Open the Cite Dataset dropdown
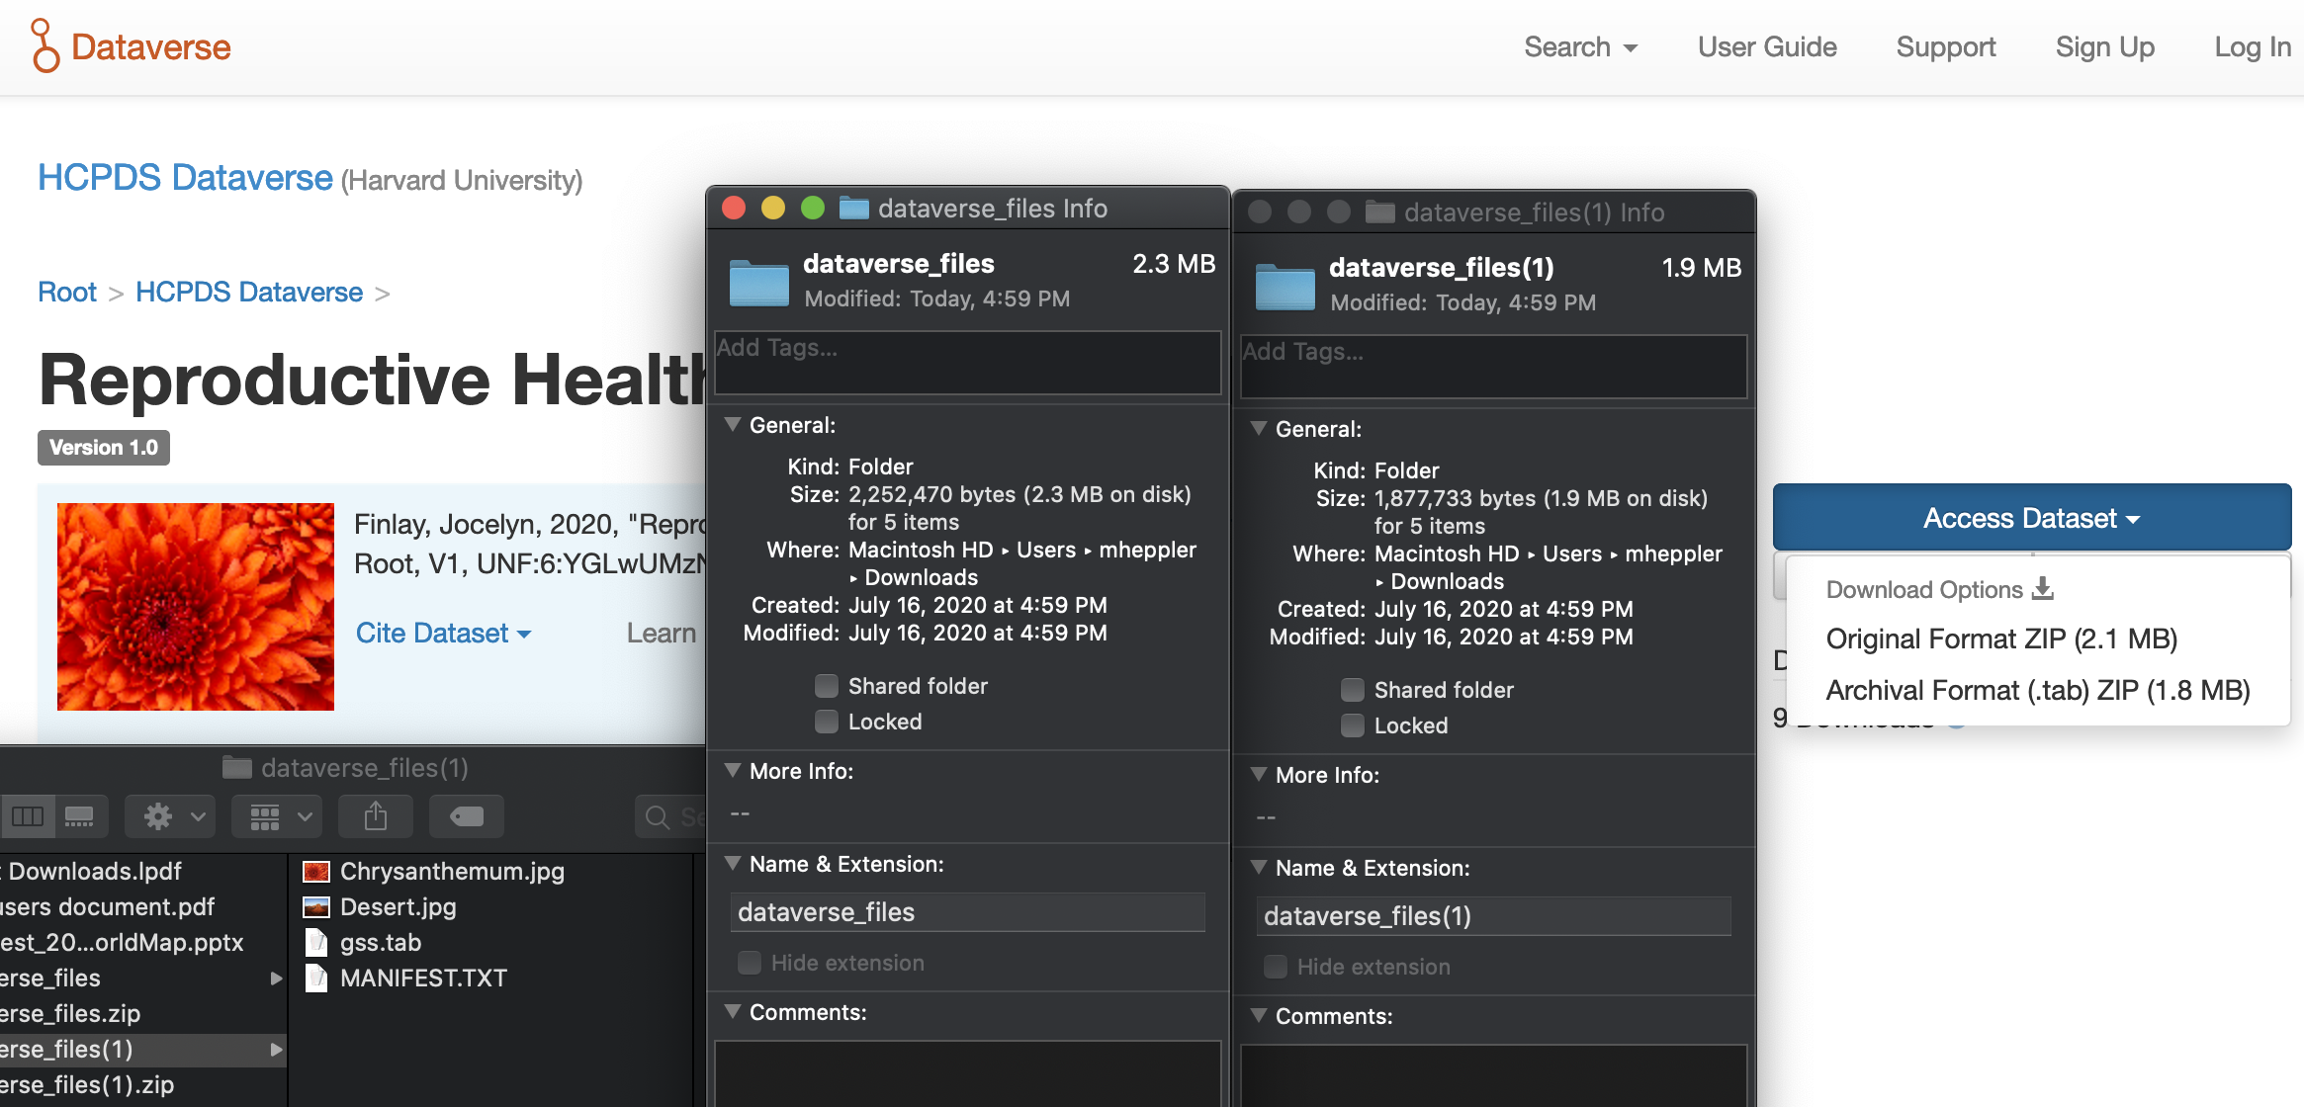The image size is (2304, 1107). [443, 633]
